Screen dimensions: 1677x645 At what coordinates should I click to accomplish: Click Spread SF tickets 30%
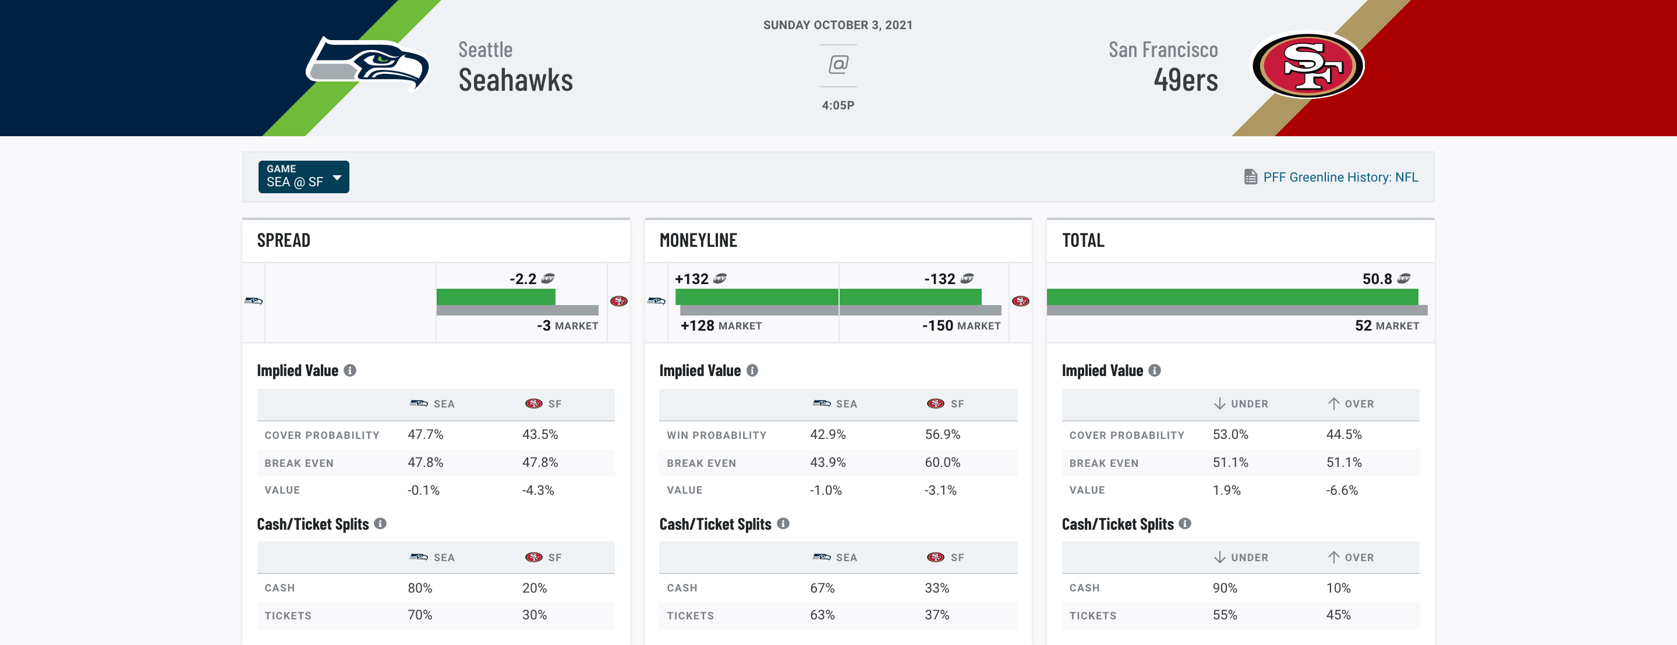tap(535, 614)
